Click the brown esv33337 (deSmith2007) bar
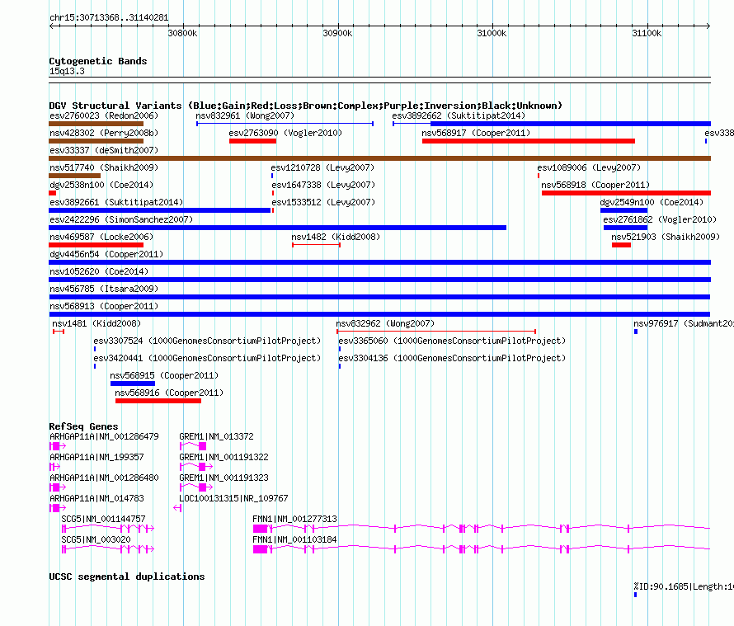Image resolution: width=734 pixels, height=626 pixels. point(379,158)
